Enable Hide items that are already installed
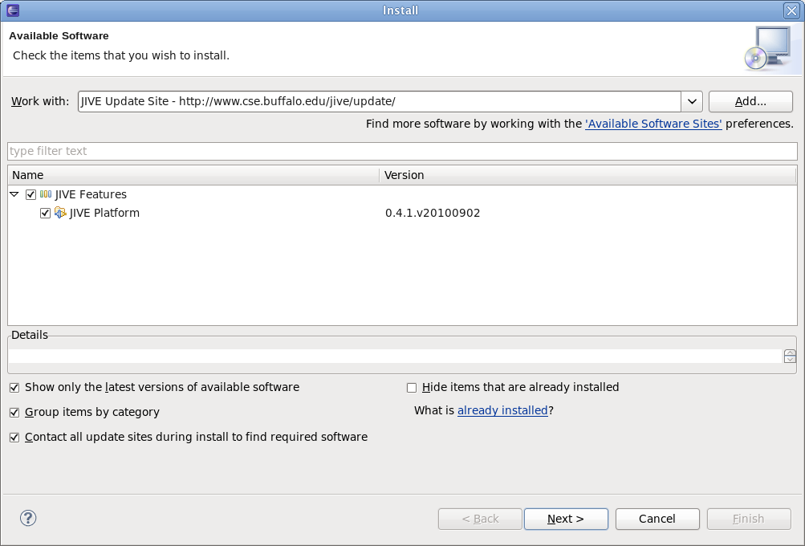The width and height of the screenshot is (805, 546). pyautogui.click(x=412, y=387)
